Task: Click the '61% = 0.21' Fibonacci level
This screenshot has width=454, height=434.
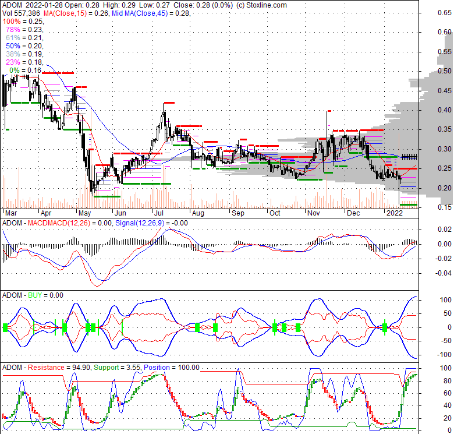Action: (24, 38)
